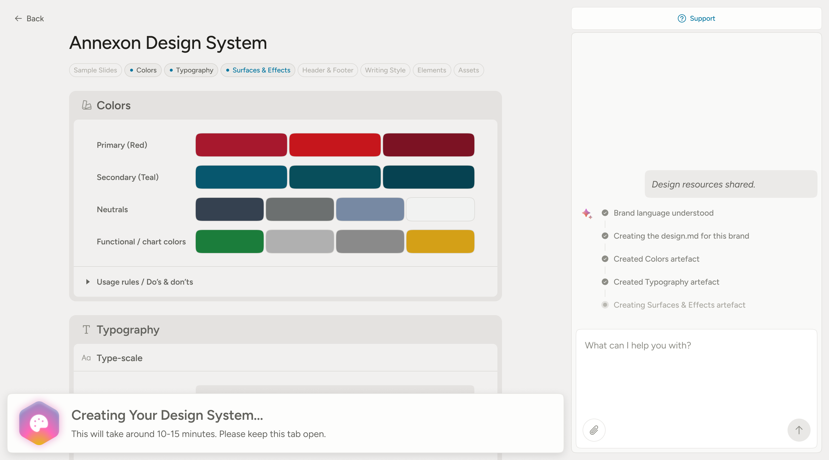Open the Support link

[x=696, y=18]
